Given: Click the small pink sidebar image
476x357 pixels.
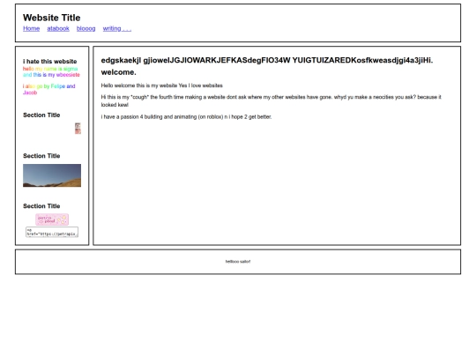Looking at the screenshot, I should tap(78, 129).
